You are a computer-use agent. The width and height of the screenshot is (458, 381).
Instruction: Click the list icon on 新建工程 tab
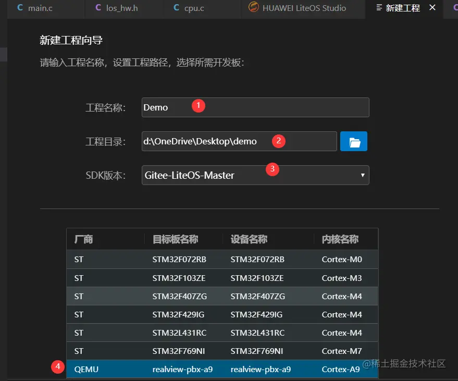tap(379, 8)
